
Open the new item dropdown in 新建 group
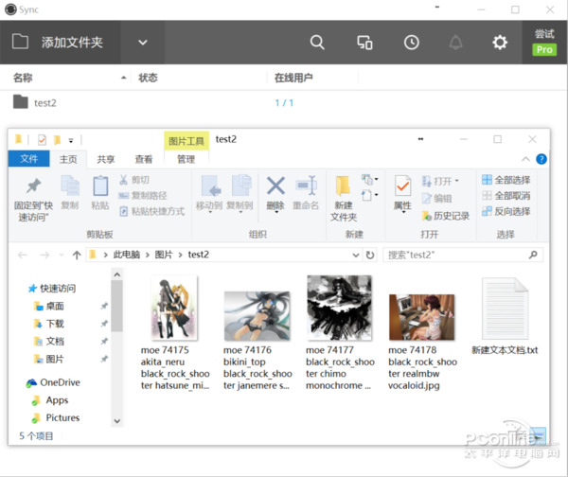(x=370, y=180)
